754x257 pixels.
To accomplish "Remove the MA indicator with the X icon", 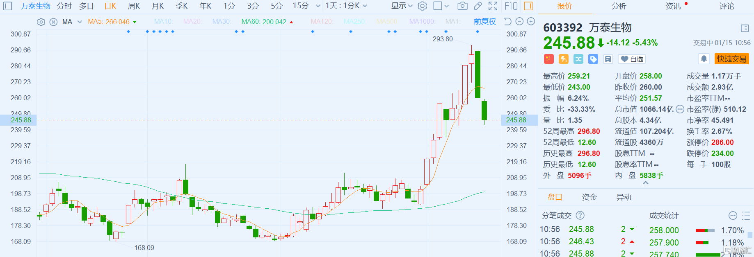I will coord(53,22).
